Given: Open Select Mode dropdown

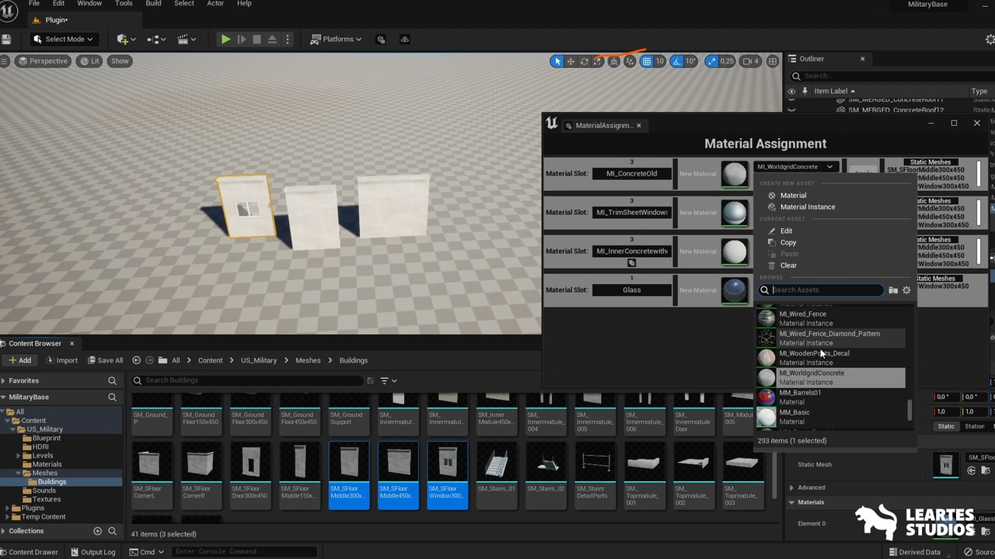Looking at the screenshot, I should (63, 39).
